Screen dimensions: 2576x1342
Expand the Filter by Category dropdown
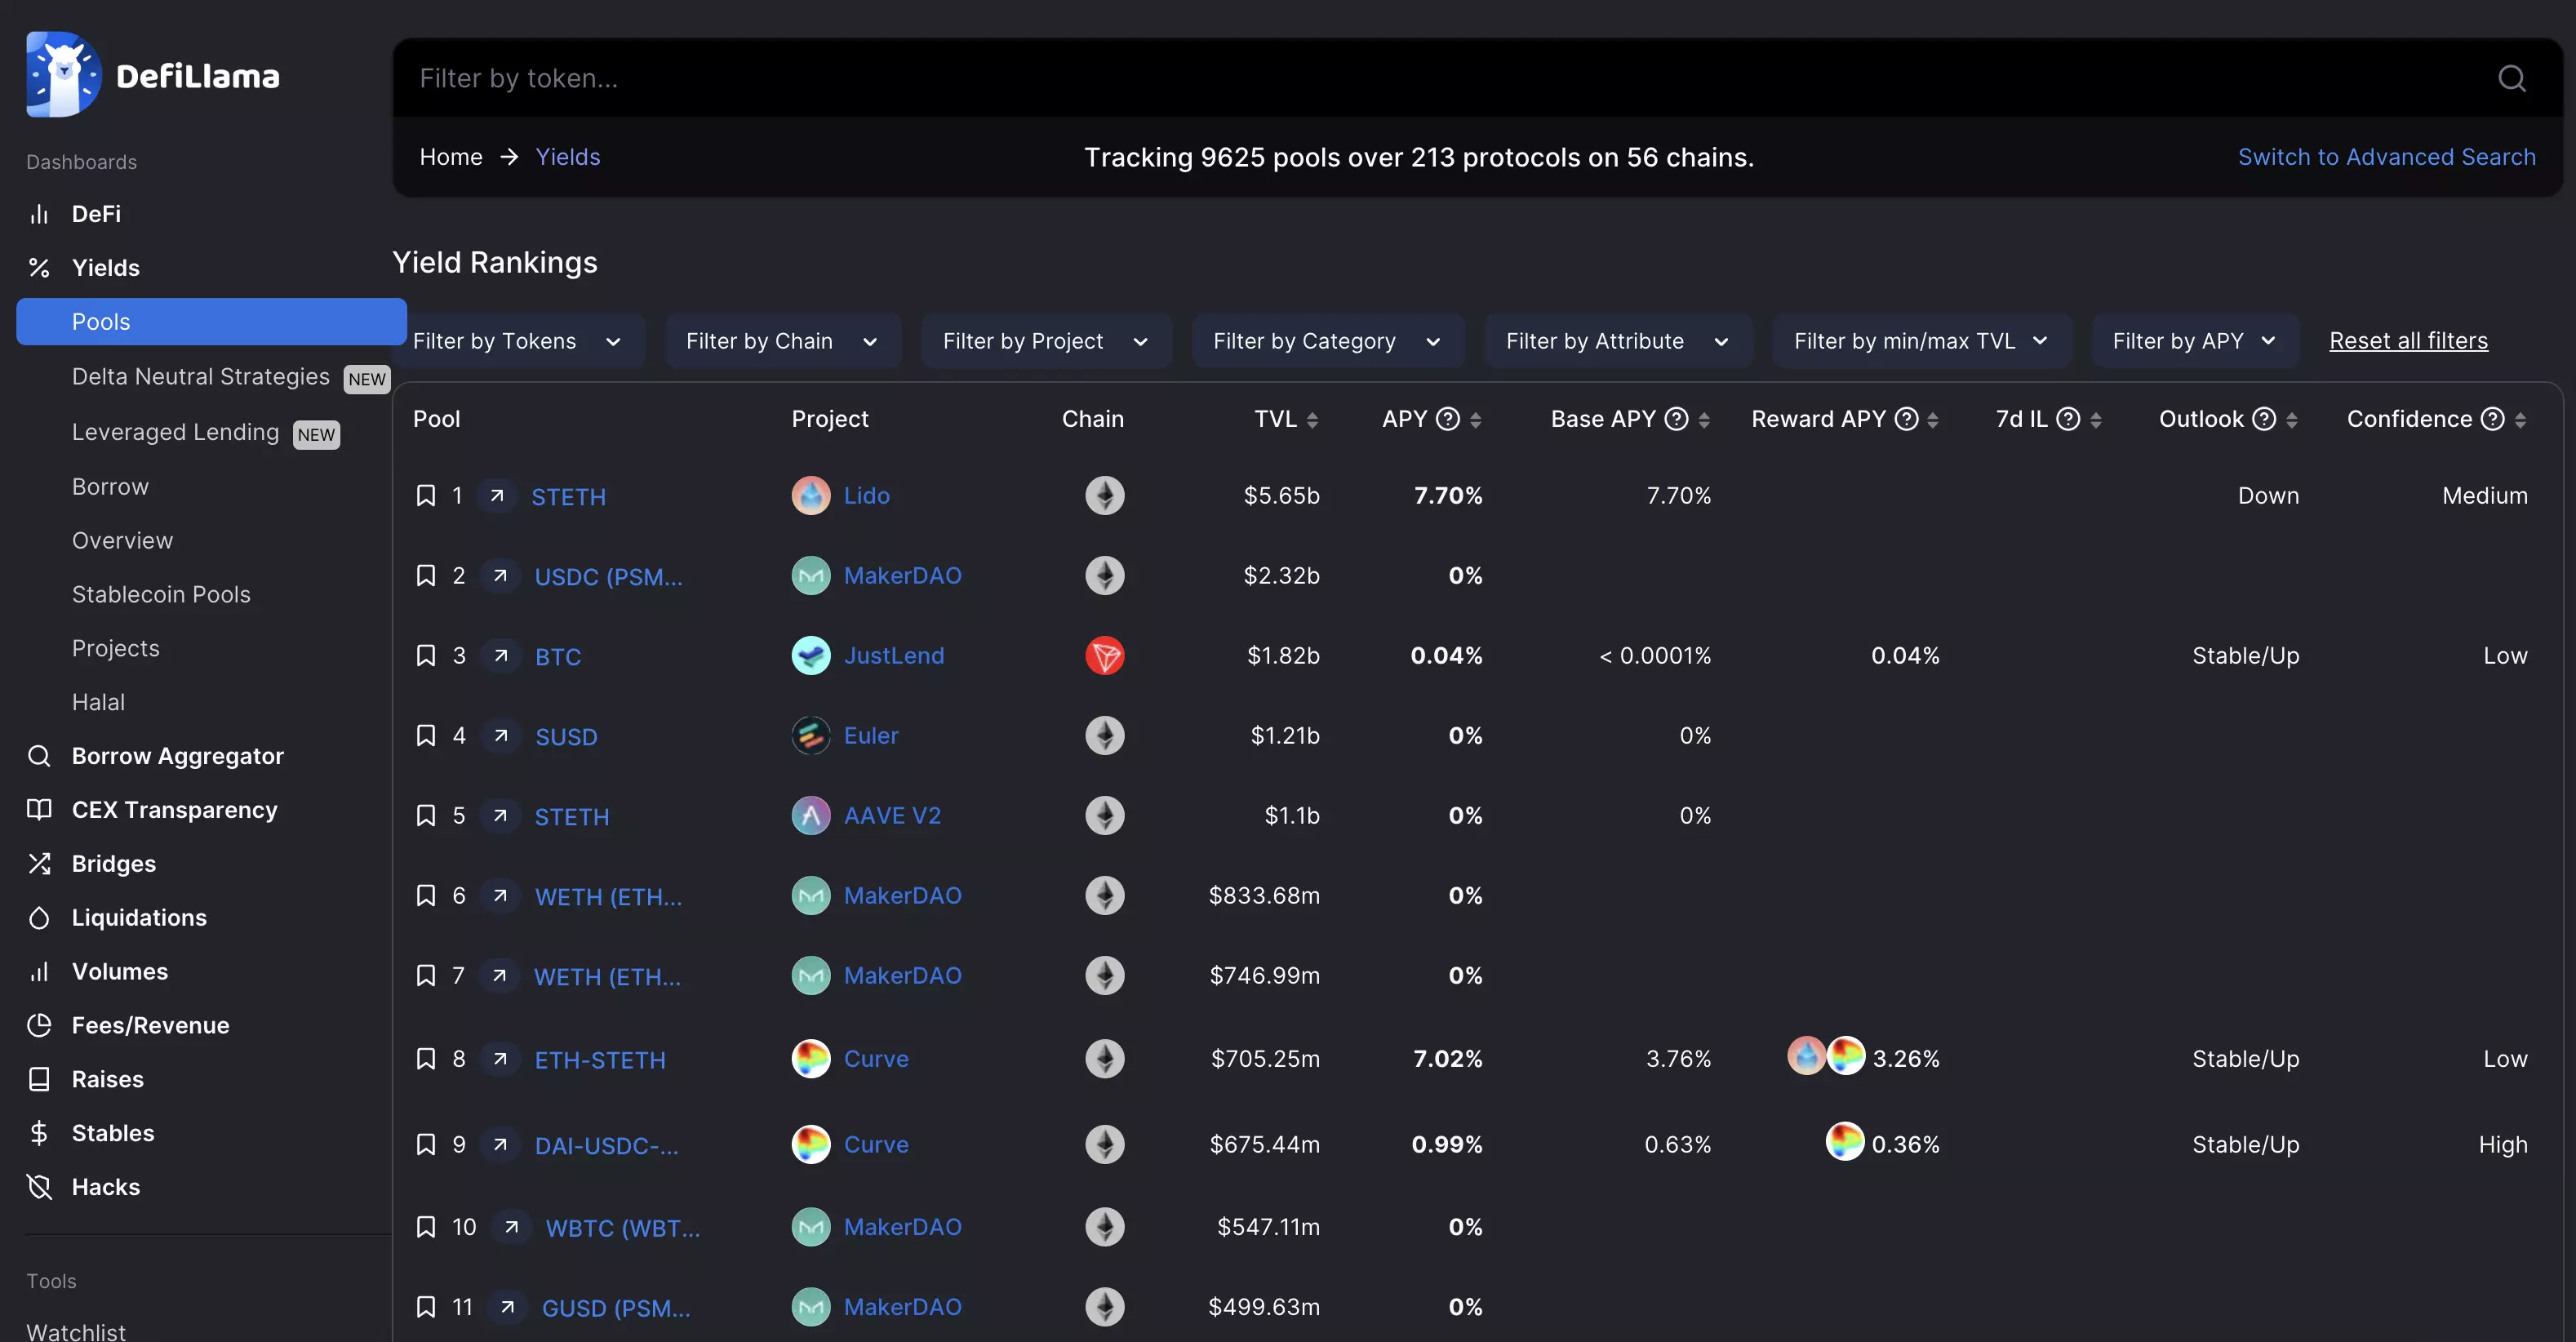[1328, 341]
